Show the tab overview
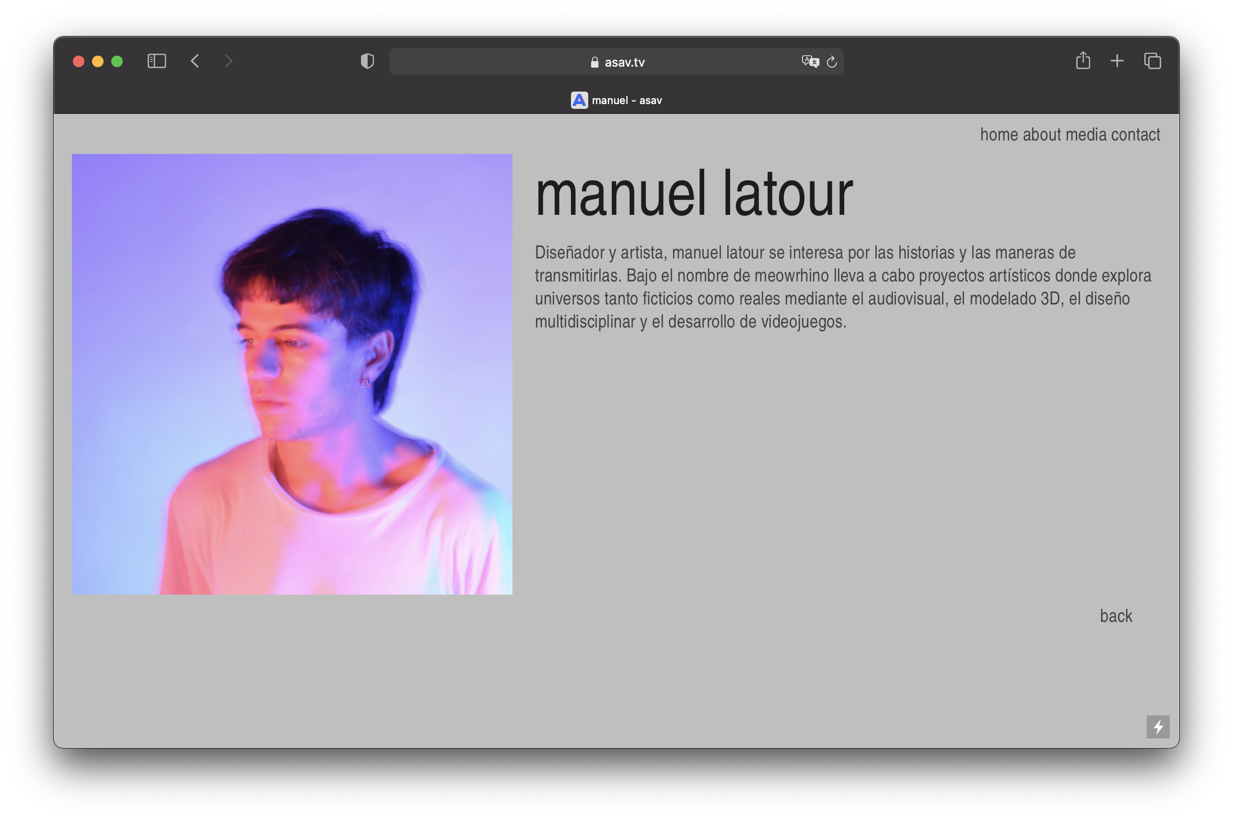This screenshot has width=1233, height=819. click(1152, 61)
